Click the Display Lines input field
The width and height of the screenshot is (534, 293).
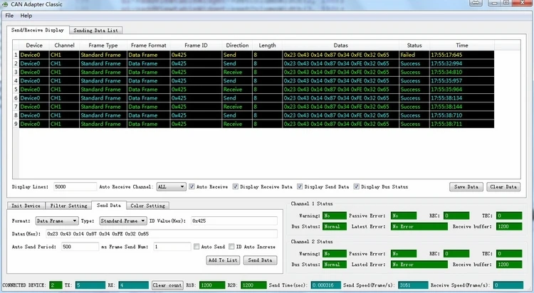pos(75,186)
